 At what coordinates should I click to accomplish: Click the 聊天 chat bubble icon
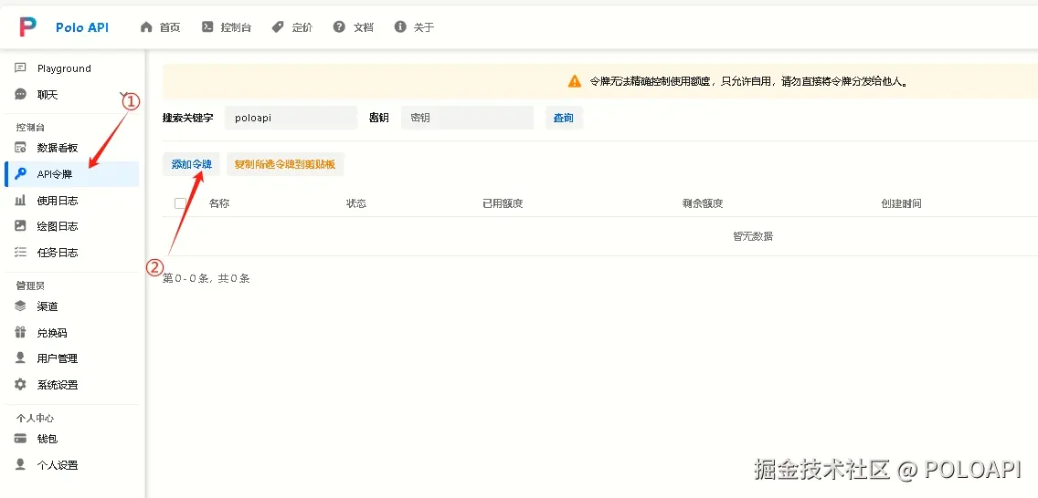(x=20, y=95)
